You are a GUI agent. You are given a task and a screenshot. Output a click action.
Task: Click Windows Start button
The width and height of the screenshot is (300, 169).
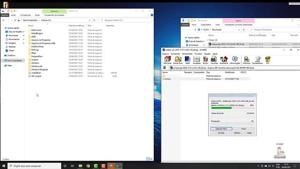(4, 166)
